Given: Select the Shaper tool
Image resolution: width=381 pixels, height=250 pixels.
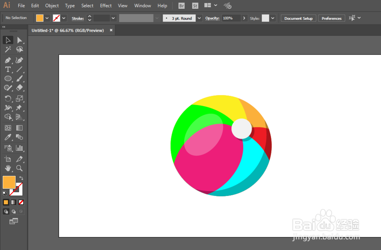Looking at the screenshot, I should pos(8,88).
